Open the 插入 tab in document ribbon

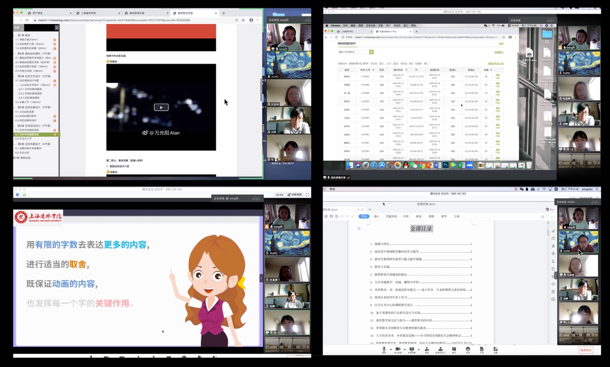[376, 216]
